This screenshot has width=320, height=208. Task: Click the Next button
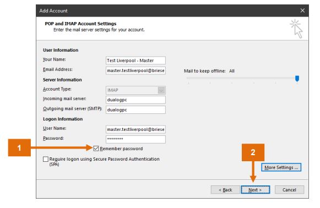tap(256, 190)
